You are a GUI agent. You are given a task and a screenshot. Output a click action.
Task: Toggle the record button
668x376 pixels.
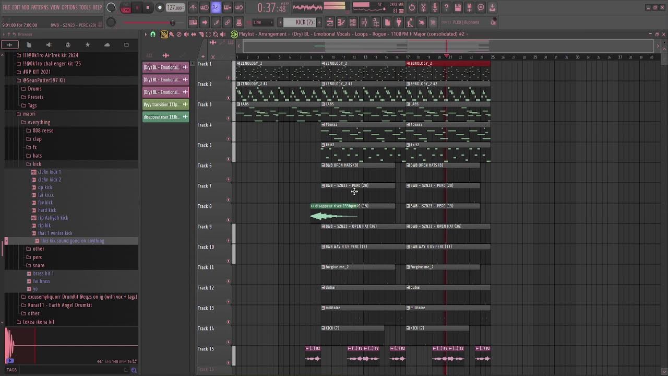click(160, 7)
